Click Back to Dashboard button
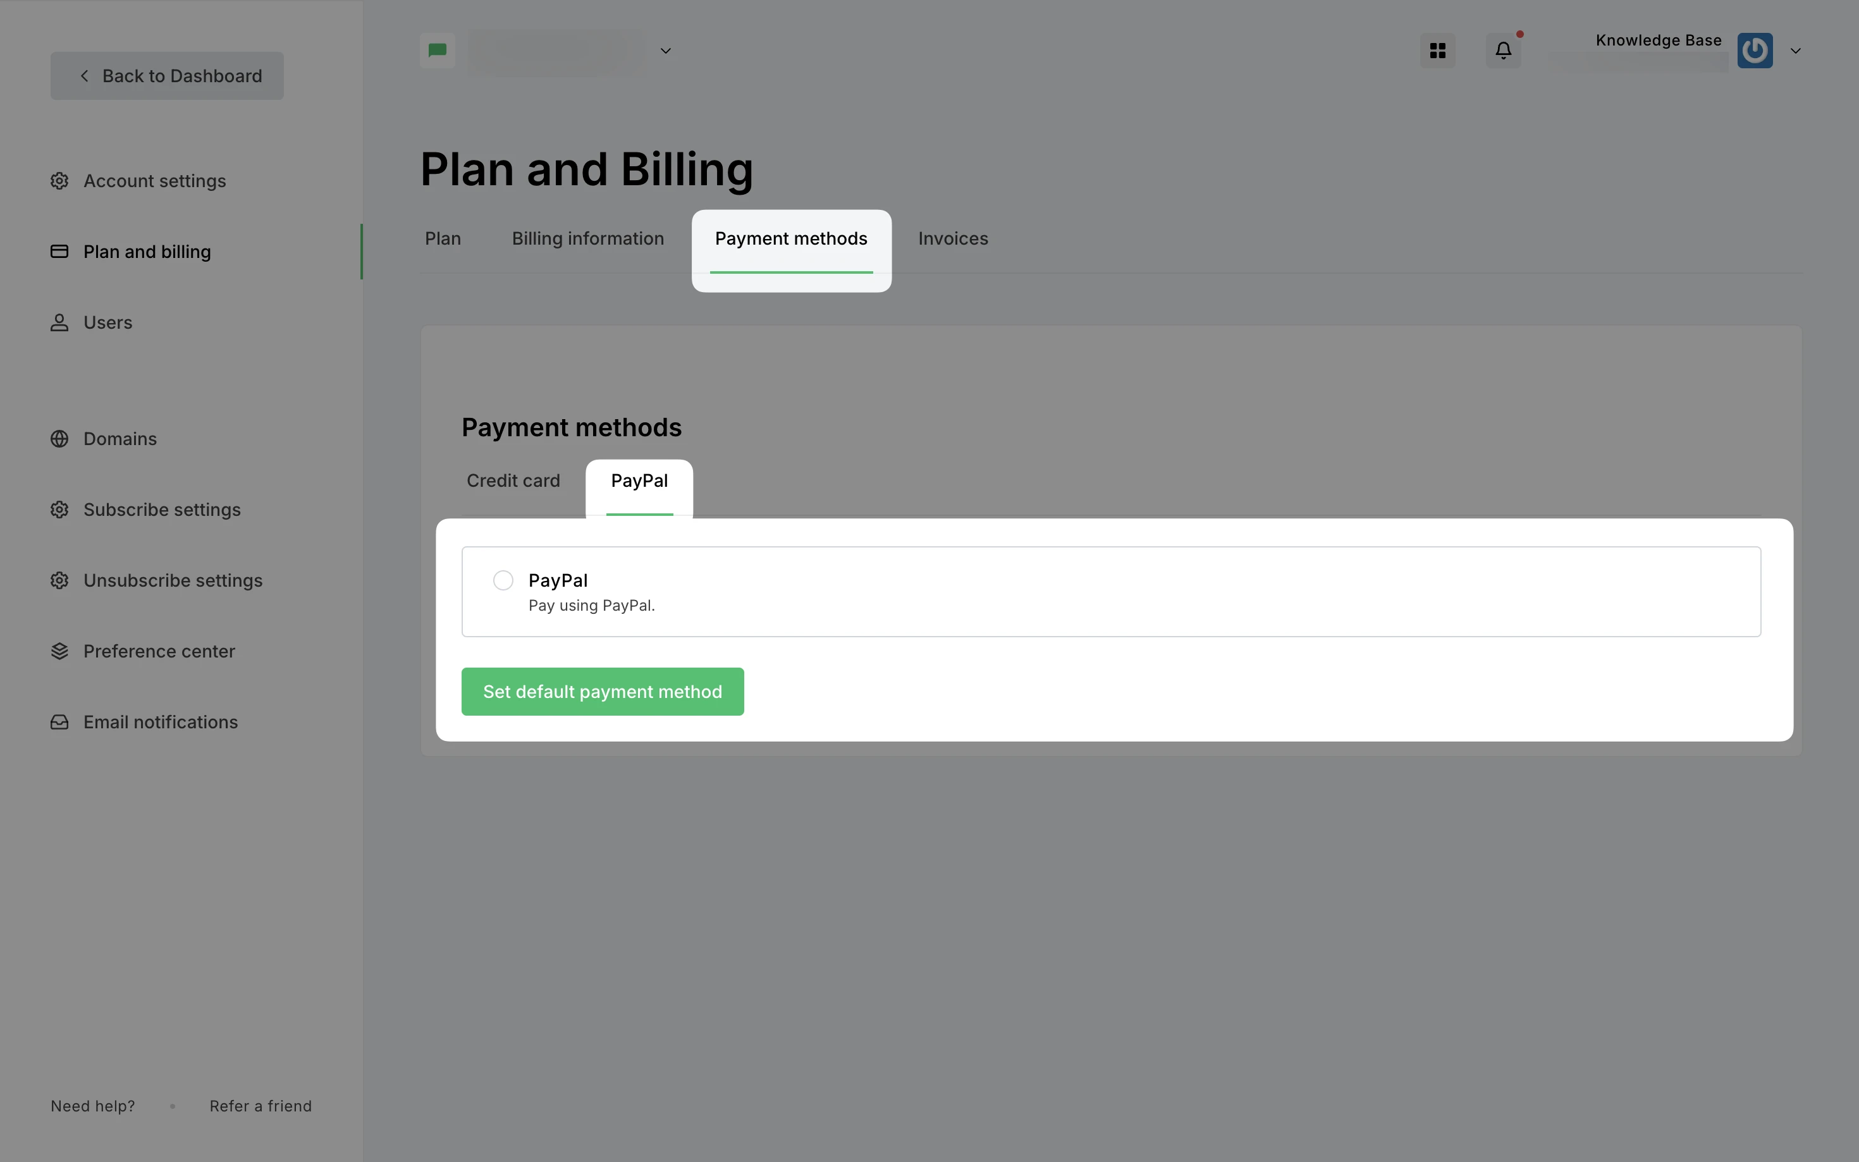Image resolution: width=1859 pixels, height=1162 pixels. [168, 75]
